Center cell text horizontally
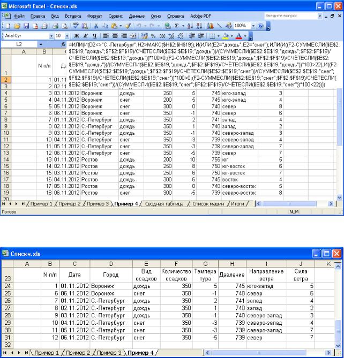344x358 pixels. coord(115,36)
